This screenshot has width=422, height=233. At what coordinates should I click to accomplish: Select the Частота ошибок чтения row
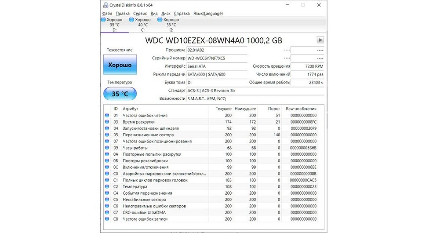[x=211, y=115]
